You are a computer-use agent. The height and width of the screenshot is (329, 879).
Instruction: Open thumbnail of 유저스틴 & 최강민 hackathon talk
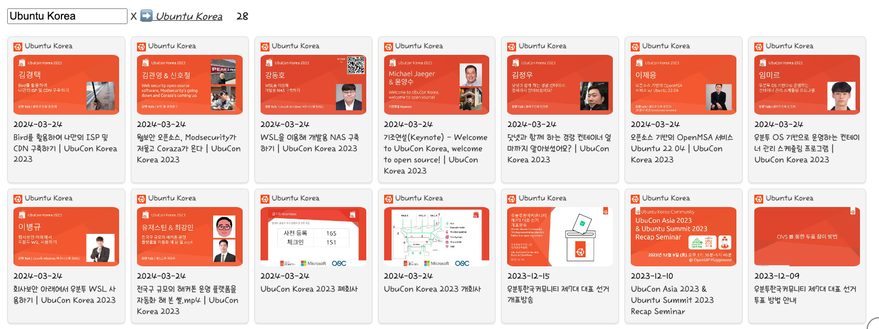[190, 237]
